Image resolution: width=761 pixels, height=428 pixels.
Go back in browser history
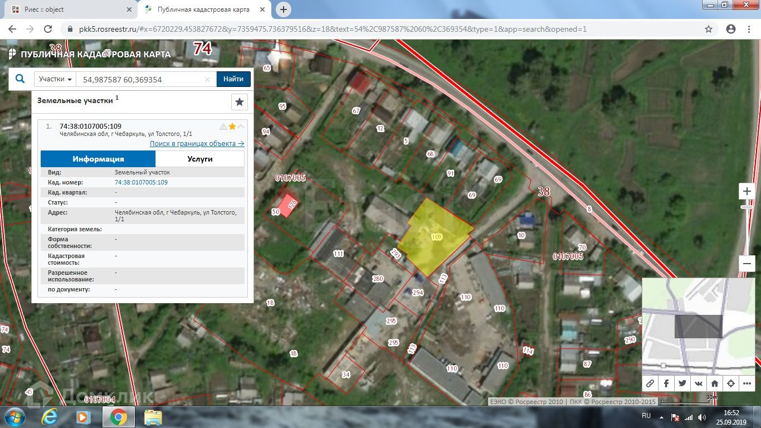(x=13, y=29)
